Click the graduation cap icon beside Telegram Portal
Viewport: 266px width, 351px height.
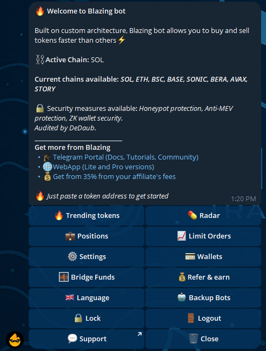point(47,157)
